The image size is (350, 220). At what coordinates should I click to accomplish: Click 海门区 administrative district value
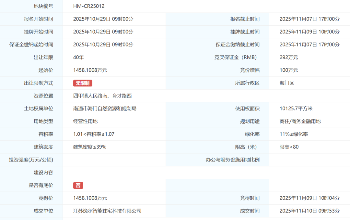coord(287,83)
